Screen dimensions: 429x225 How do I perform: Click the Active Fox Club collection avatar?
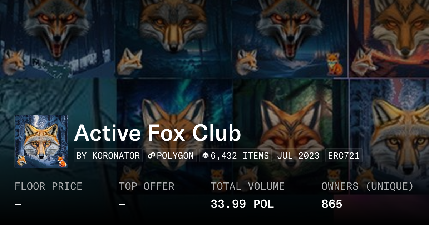(41, 141)
